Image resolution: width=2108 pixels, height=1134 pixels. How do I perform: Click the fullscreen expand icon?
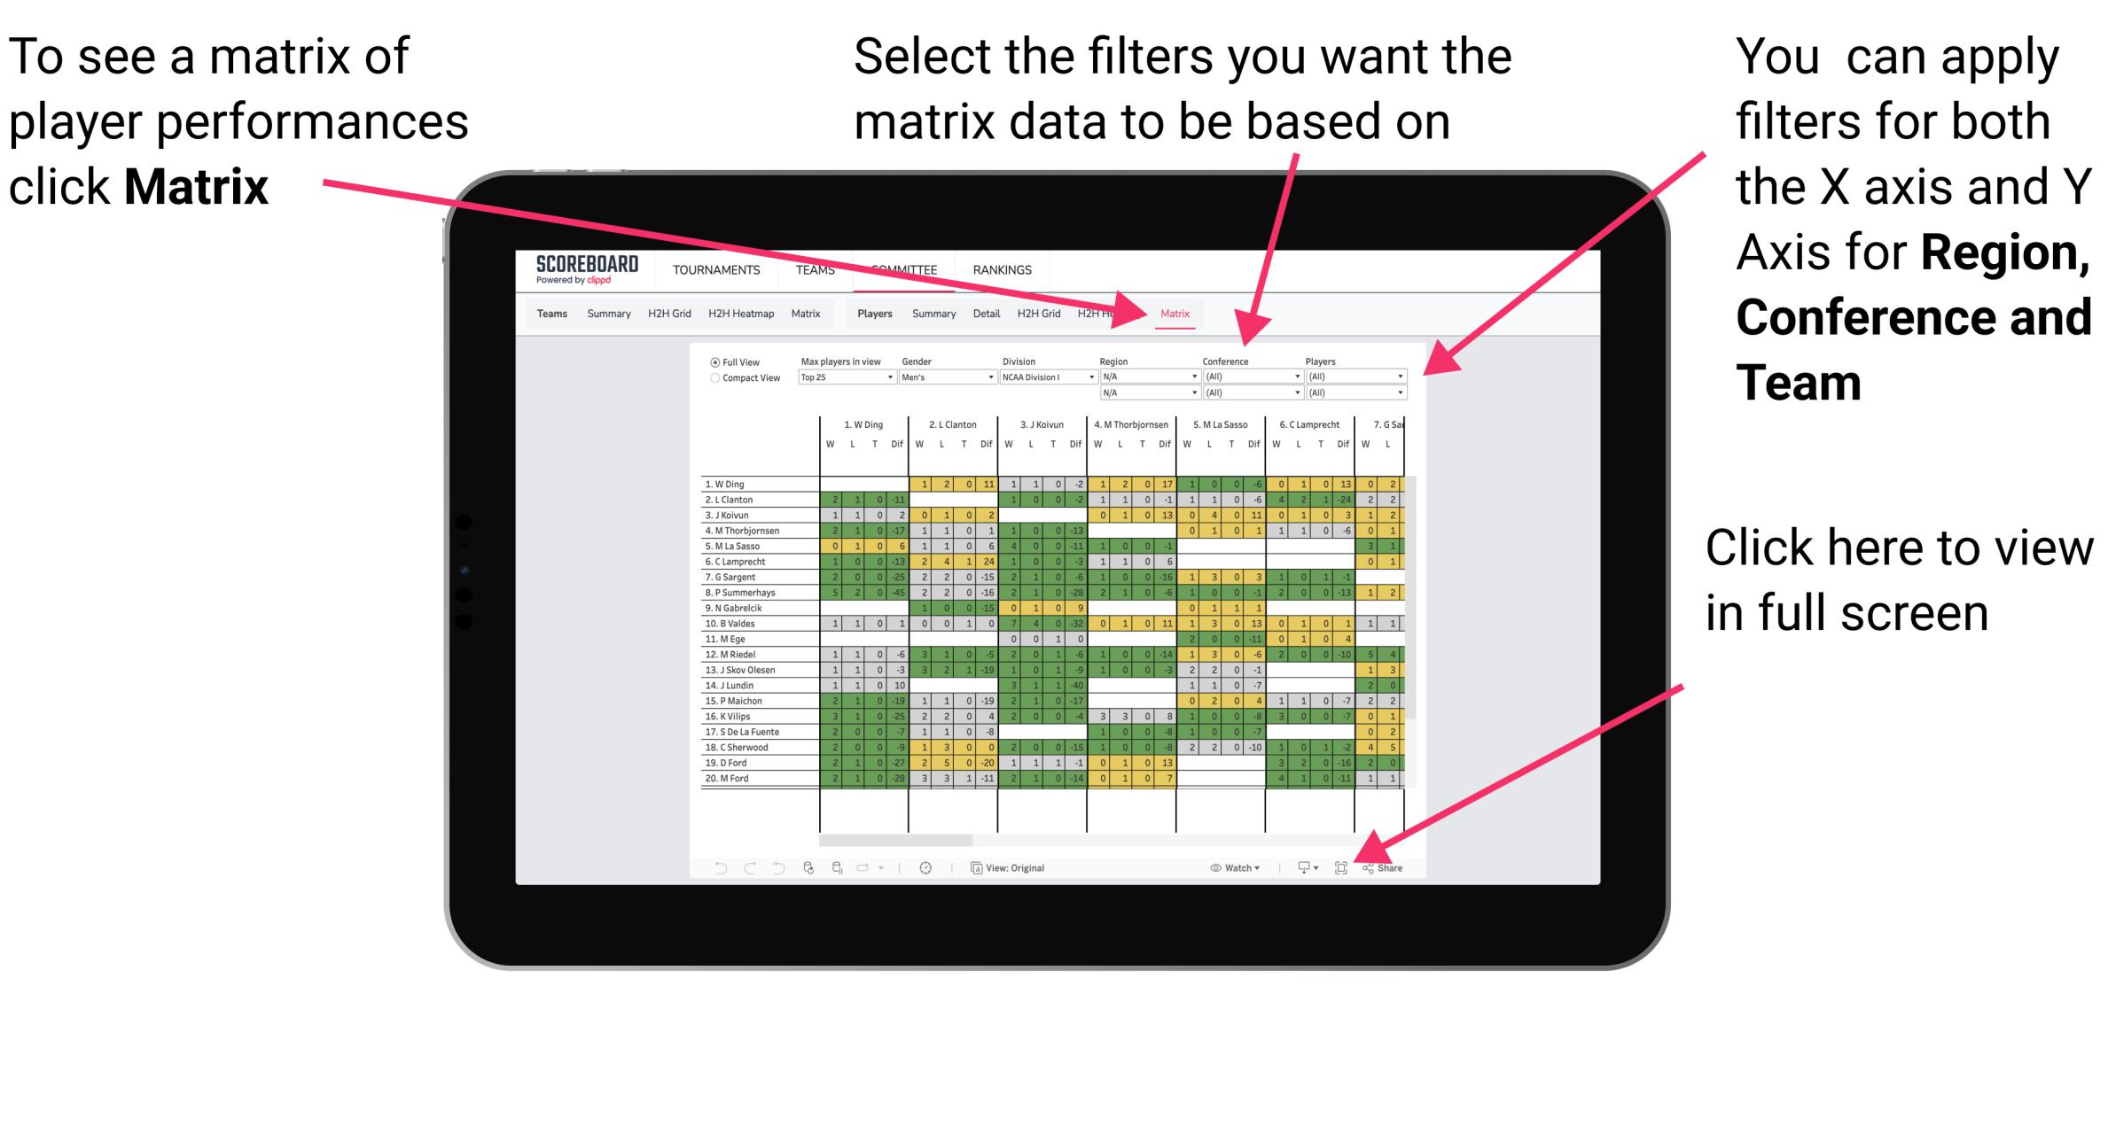1342,866
